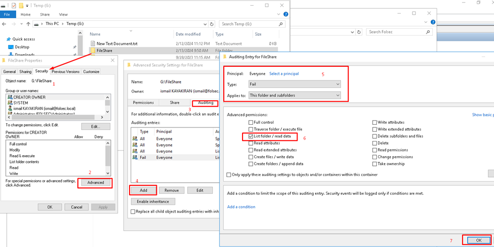Click the Advanced button
Viewport: 494px width, 247px height.
point(95,183)
